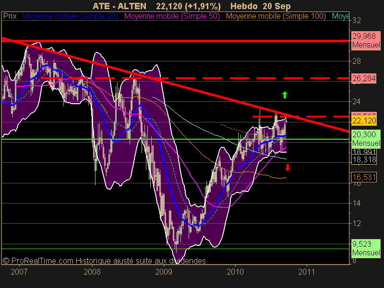The height and width of the screenshot is (288, 384).
Task: Click the '9,523 Mensuel' support price label
Action: pyautogui.click(x=366, y=248)
